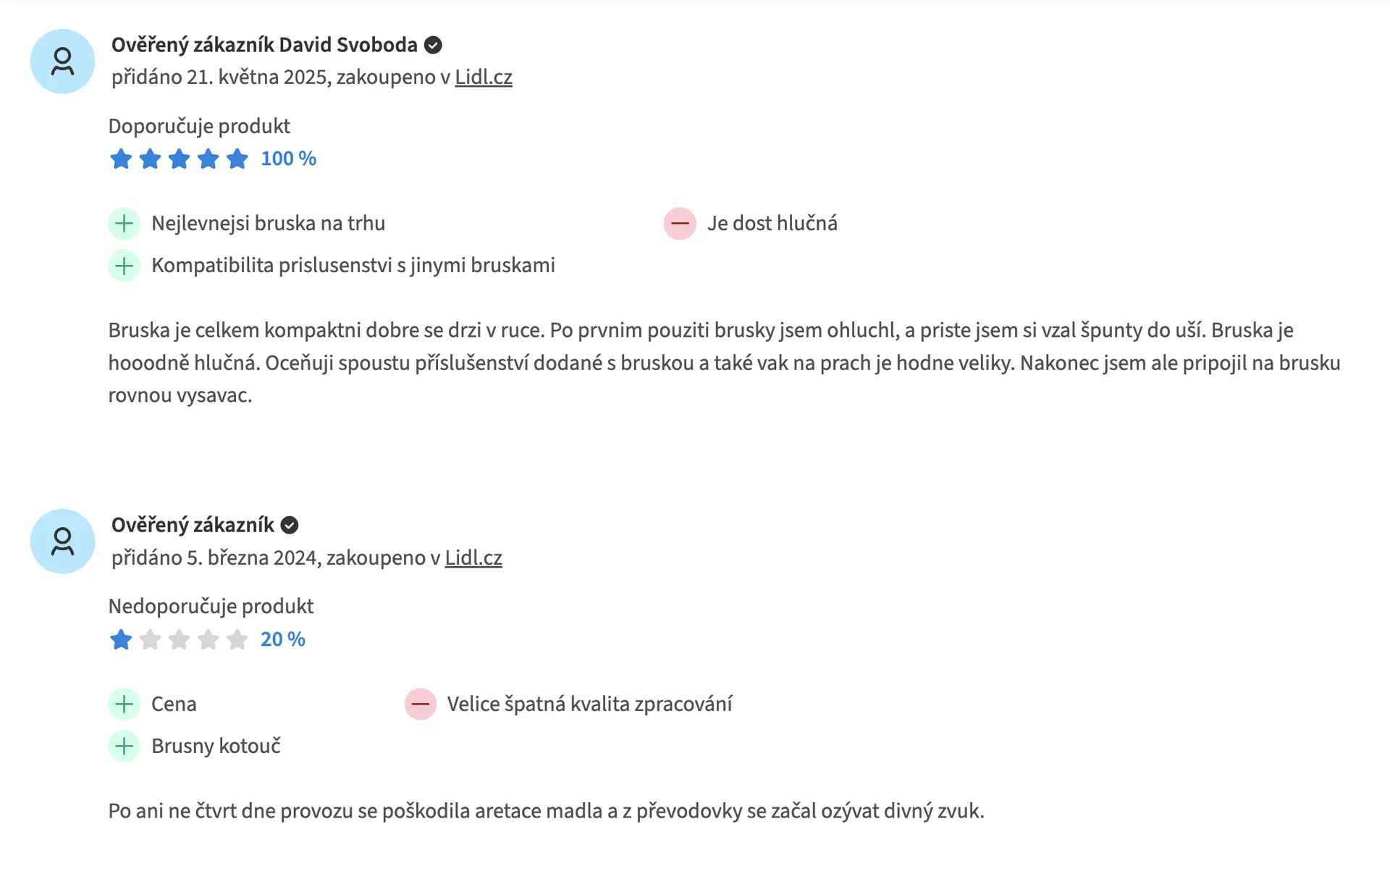Click minus icon beside "Je dost hlučná"

680,224
